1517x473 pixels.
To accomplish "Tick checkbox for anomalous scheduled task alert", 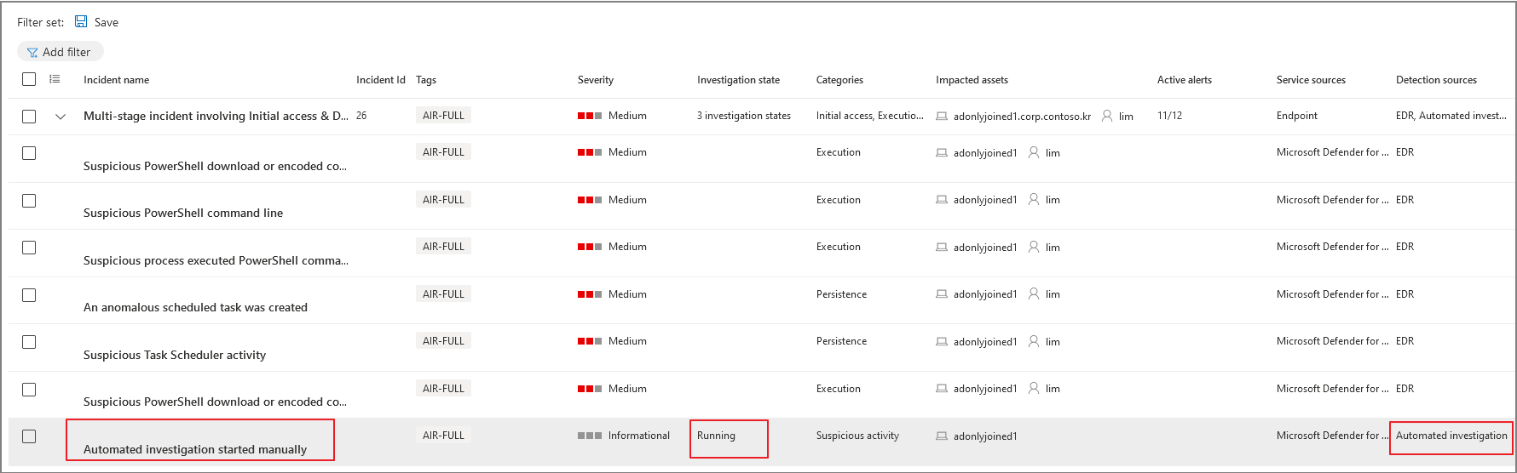I will pyautogui.click(x=29, y=295).
